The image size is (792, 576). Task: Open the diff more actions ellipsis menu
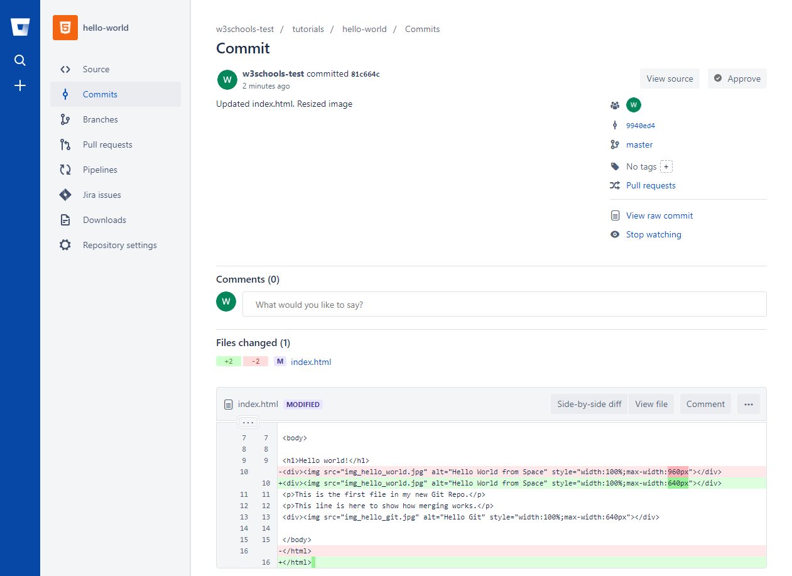[748, 404]
